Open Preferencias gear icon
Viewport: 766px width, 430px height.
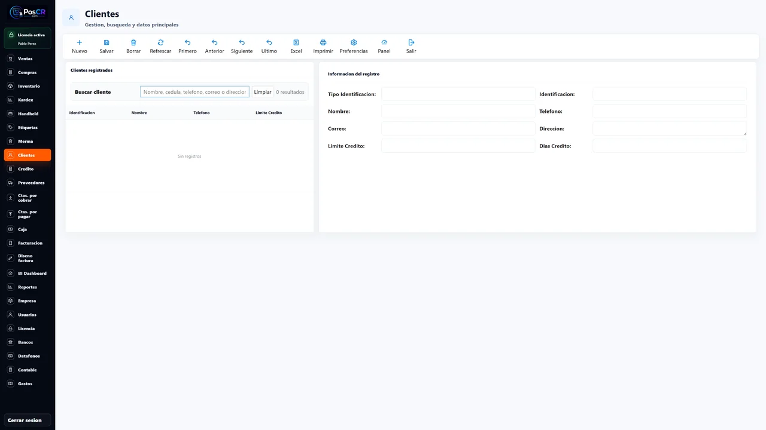[x=354, y=42]
